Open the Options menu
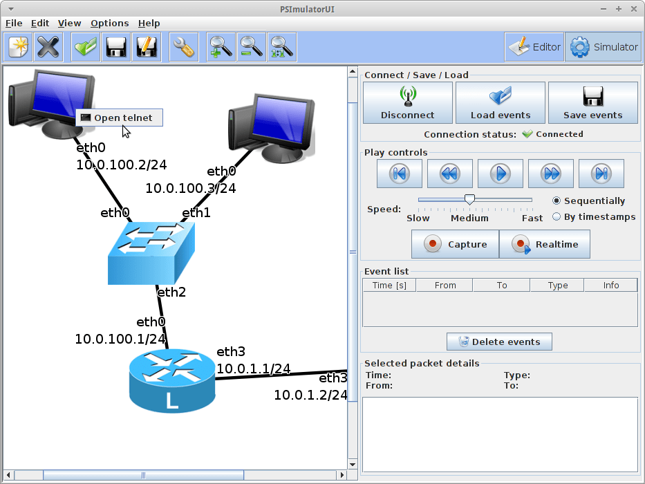 click(109, 23)
